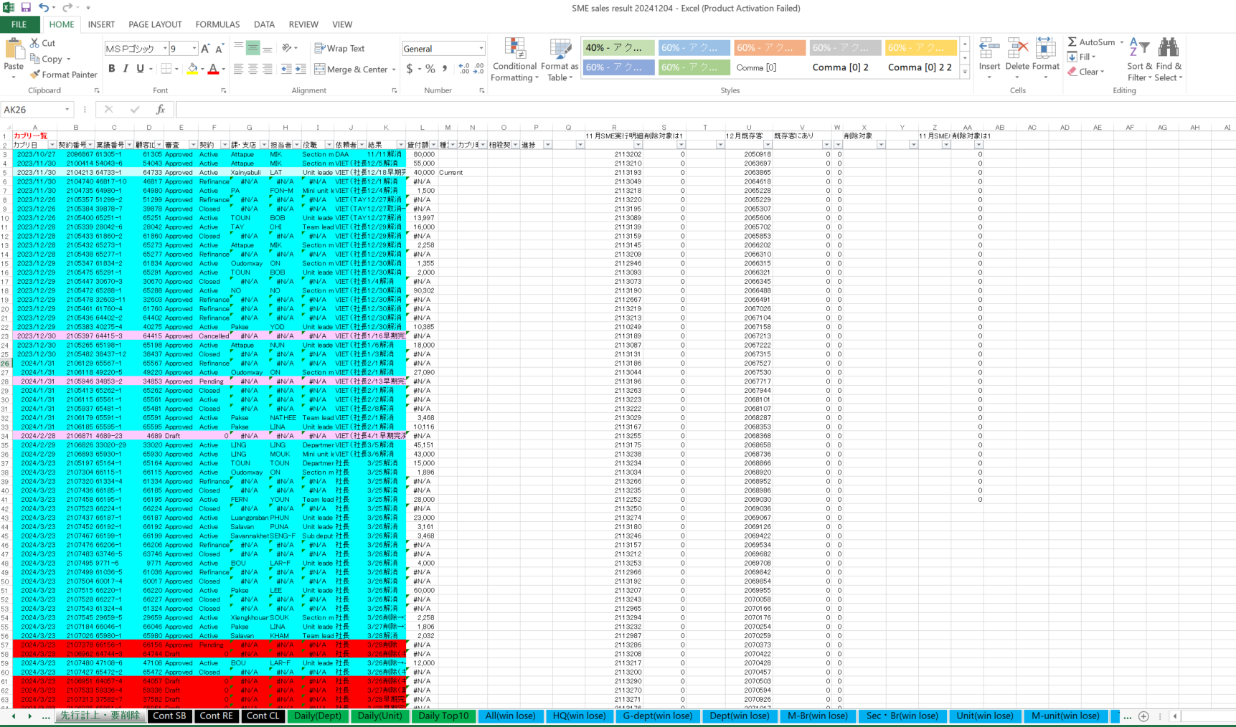1236x727 pixels.
Task: Toggle Top Align in Alignment group
Action: (238, 48)
